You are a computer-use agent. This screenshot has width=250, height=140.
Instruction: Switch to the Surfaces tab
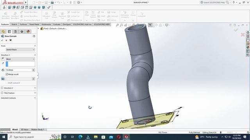(x=23, y=24)
